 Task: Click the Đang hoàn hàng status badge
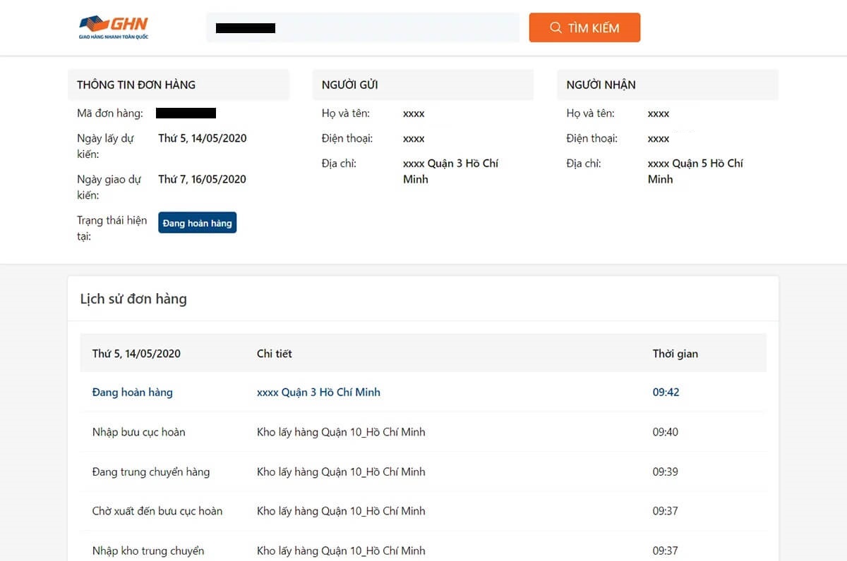[197, 223]
